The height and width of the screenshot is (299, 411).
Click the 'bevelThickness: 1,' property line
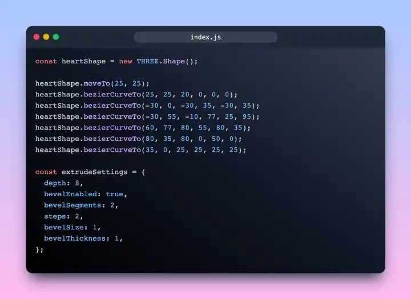pos(83,239)
